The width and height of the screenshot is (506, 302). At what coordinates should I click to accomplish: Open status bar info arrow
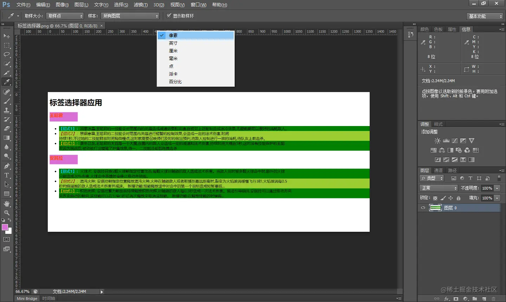coord(102,292)
